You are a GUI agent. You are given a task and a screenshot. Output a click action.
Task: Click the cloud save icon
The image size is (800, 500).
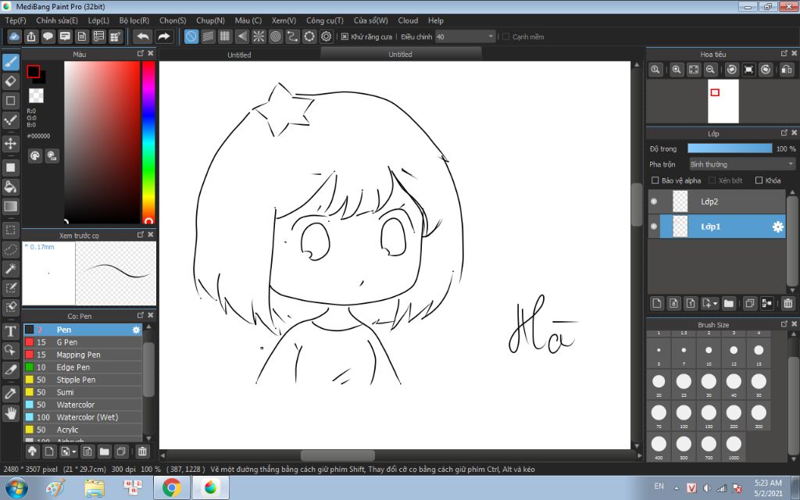coord(14,37)
